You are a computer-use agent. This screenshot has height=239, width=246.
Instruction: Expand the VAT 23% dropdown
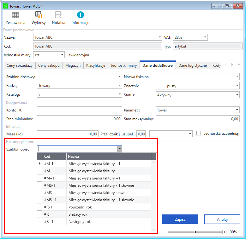(205, 37)
